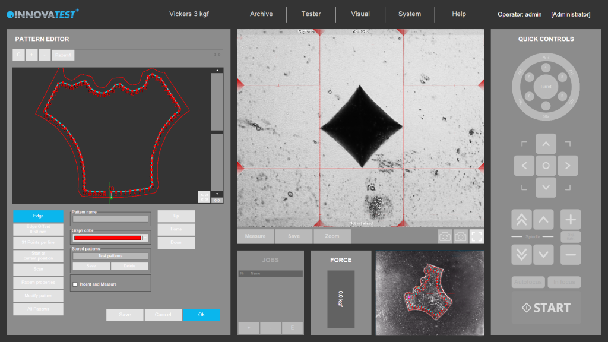Select turret position 4

click(x=546, y=68)
